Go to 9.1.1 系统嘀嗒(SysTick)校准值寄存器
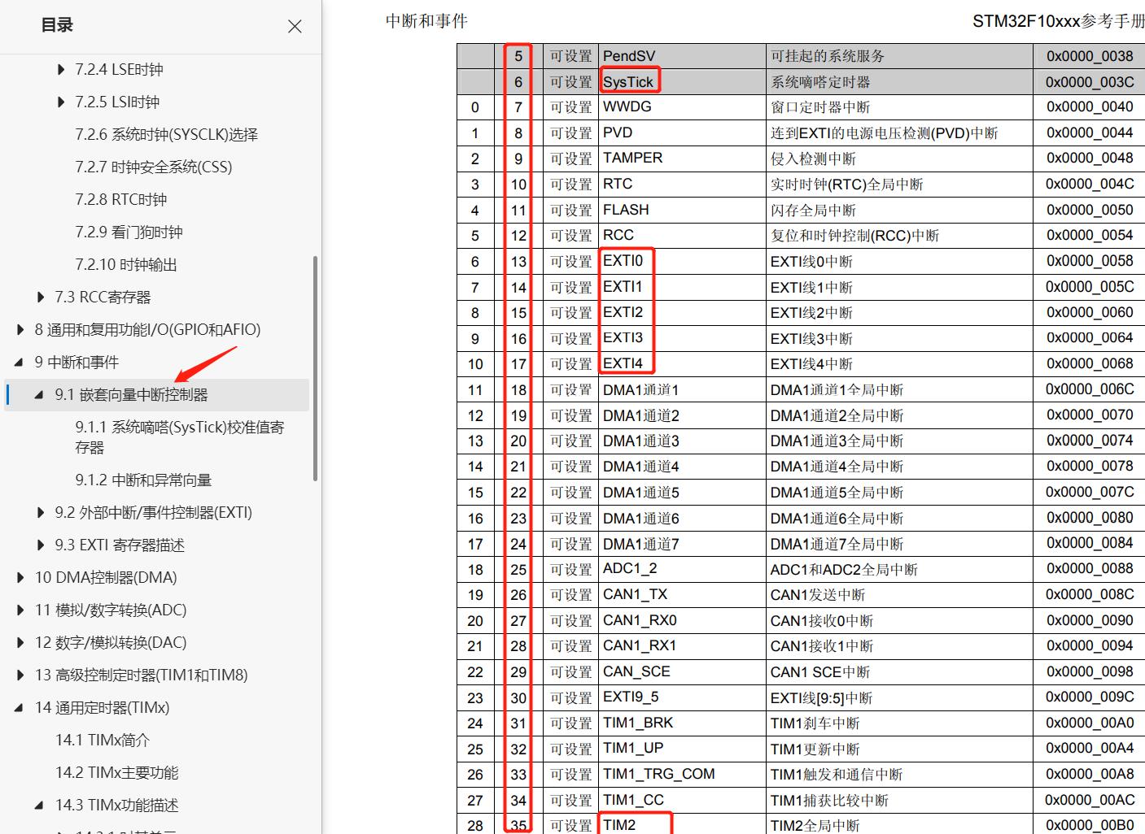This screenshot has height=834, width=1145. 180,437
